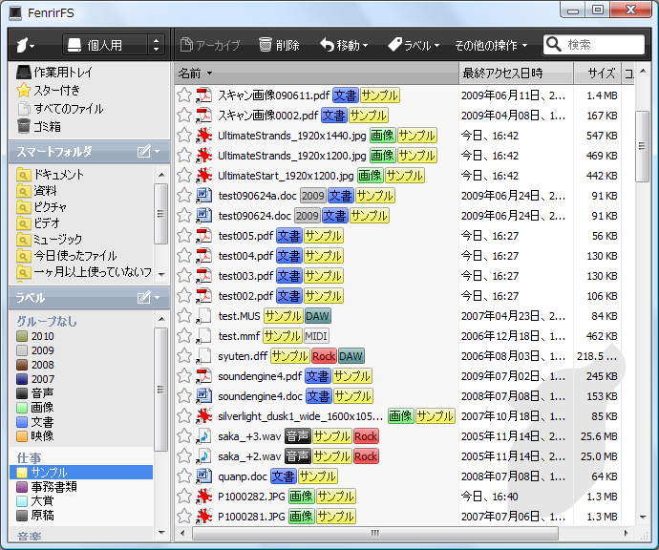Click the smart folder edit icon
Screen dimensions: 659x550
pos(143,151)
